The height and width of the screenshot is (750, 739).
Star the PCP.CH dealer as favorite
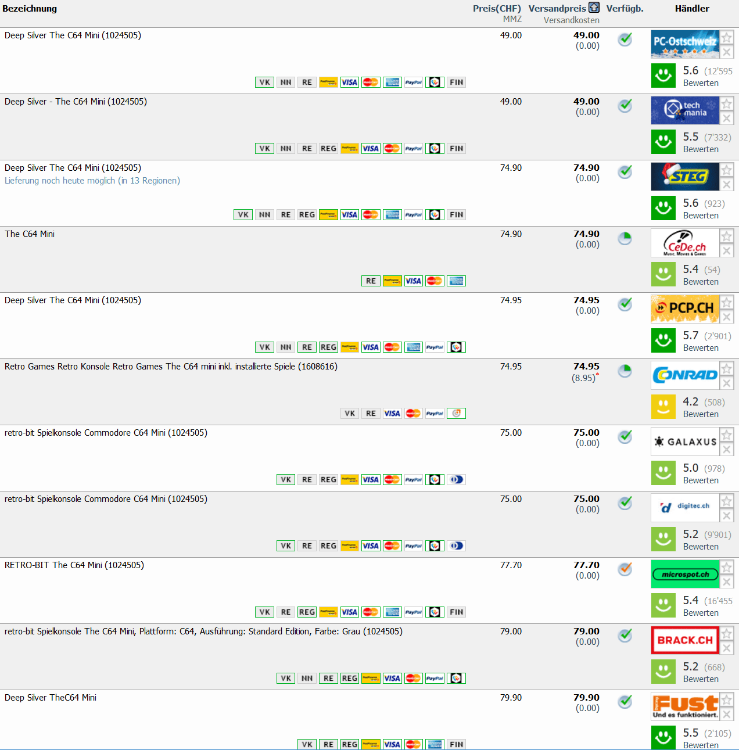tap(727, 303)
